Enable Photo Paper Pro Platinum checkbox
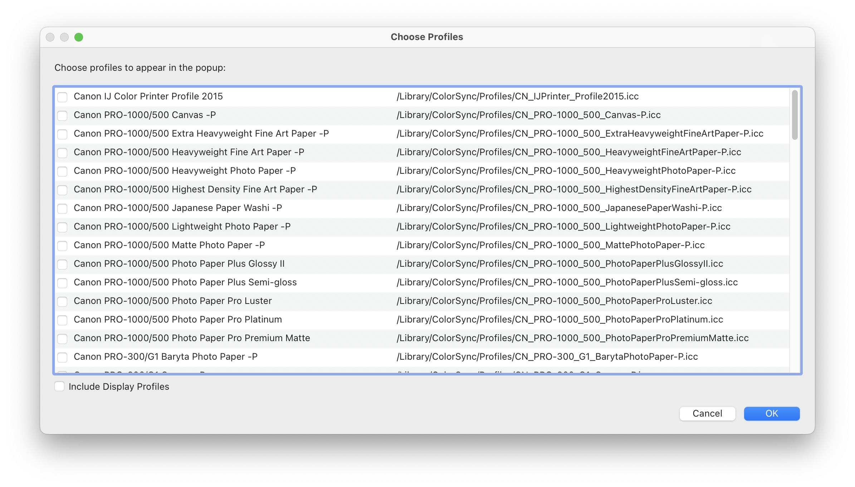855x487 pixels. click(62, 320)
